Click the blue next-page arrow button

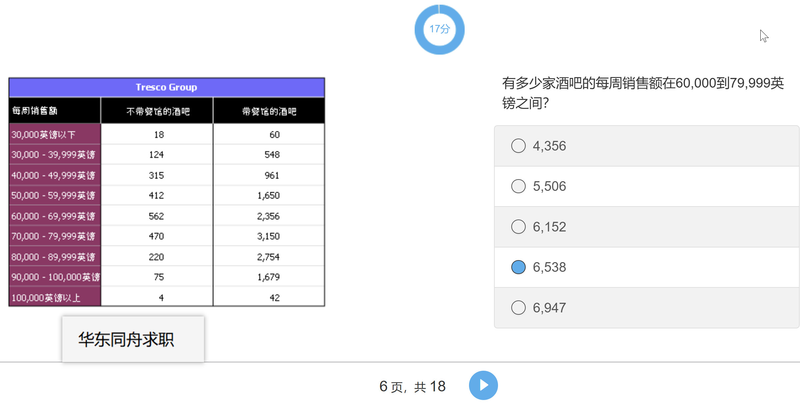pos(483,385)
